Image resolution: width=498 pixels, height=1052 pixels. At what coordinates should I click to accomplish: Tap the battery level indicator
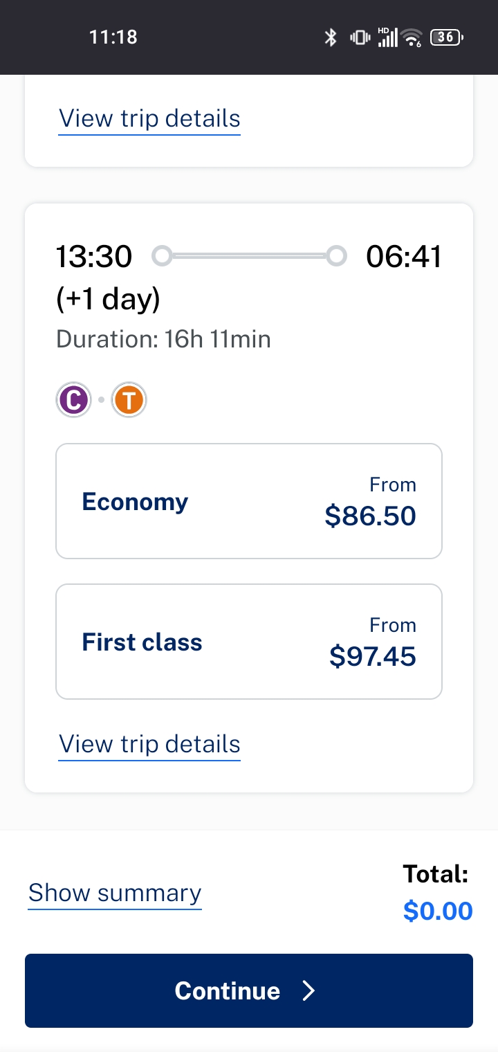click(x=447, y=37)
